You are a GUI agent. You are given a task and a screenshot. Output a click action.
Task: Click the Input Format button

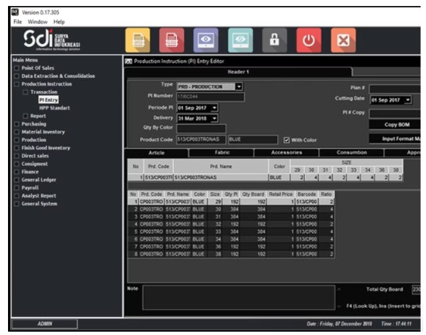pos(395,139)
